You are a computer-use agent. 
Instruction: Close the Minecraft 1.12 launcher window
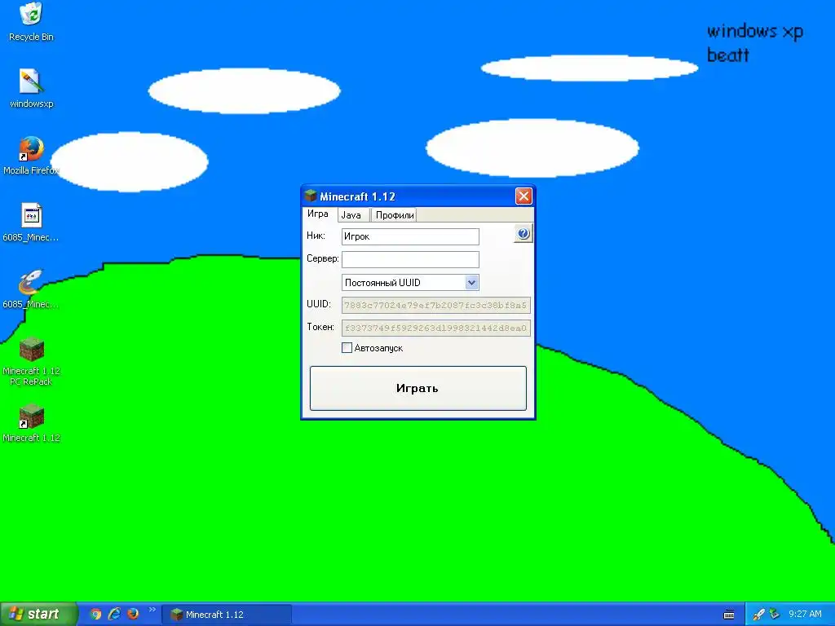pyautogui.click(x=524, y=196)
